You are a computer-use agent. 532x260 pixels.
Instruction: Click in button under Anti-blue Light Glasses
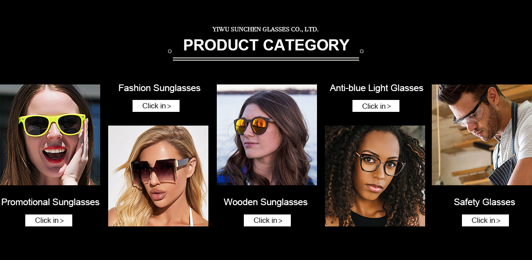(376, 106)
